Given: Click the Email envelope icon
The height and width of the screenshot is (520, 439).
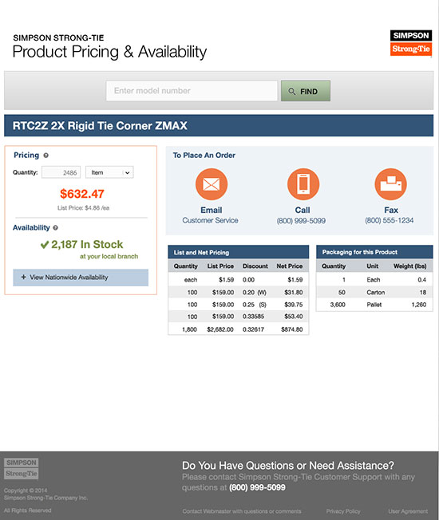Looking at the screenshot, I should click(212, 184).
